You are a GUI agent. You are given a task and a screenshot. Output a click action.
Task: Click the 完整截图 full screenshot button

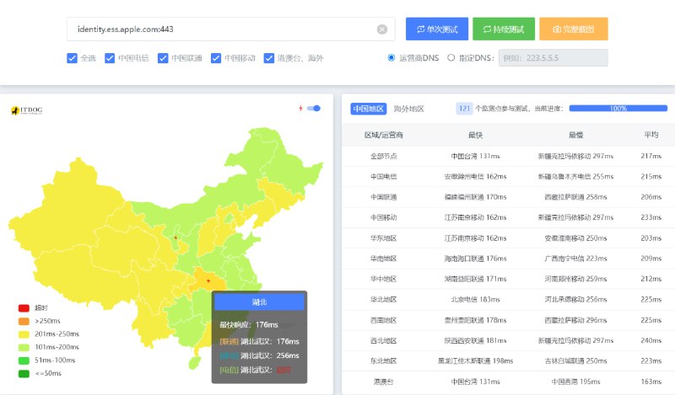tap(574, 29)
